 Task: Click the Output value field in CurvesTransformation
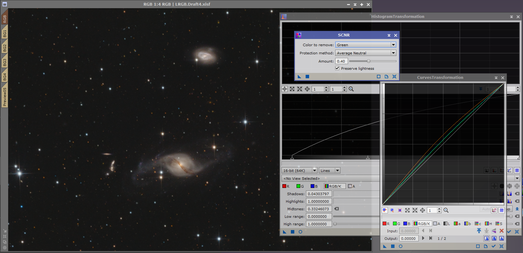(409, 238)
